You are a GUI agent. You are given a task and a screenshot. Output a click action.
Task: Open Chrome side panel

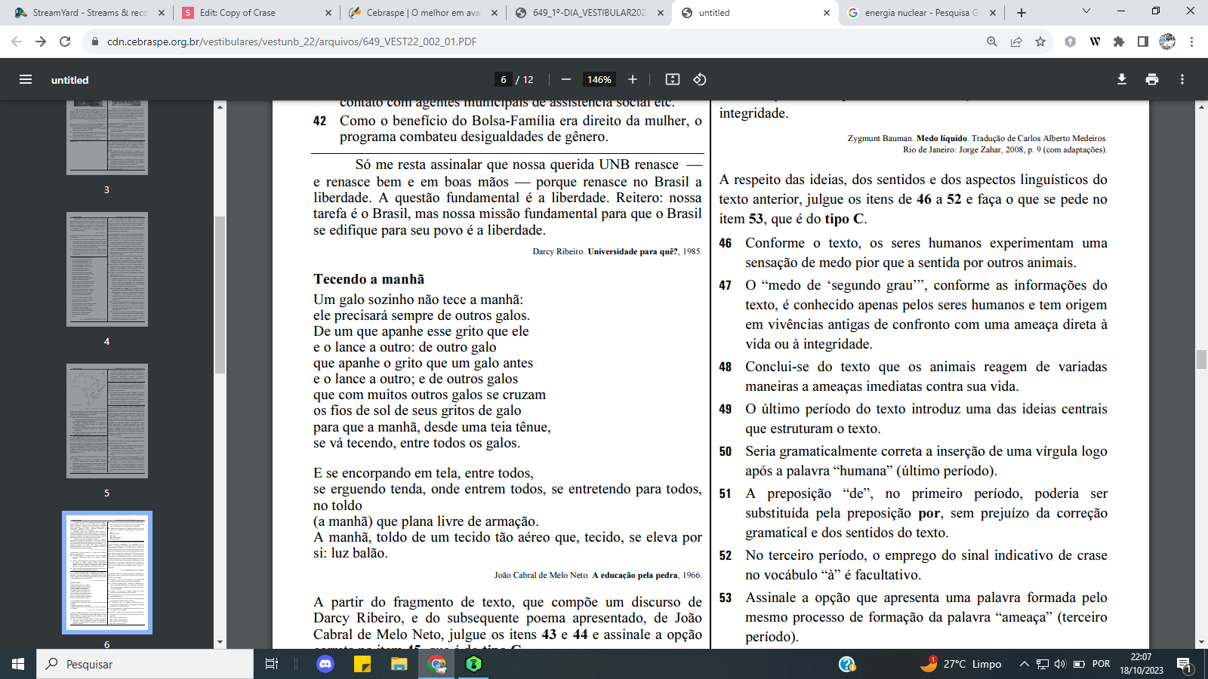click(1143, 41)
